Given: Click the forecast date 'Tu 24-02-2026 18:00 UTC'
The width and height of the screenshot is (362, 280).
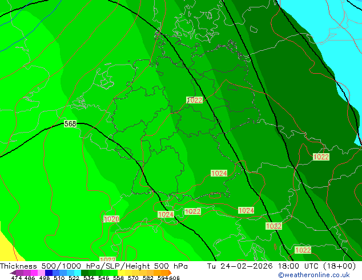Looking at the screenshot, I should [x=264, y=266].
